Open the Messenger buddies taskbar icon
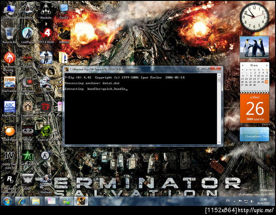This screenshot has height=215, width=276. tap(66, 201)
